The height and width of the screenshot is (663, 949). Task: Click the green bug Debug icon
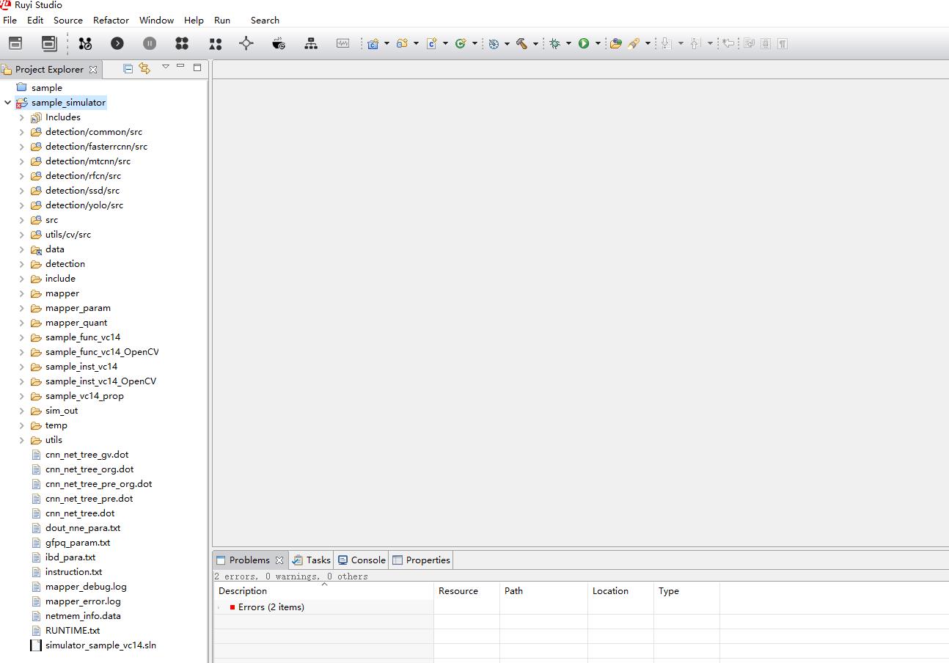pyautogui.click(x=555, y=43)
